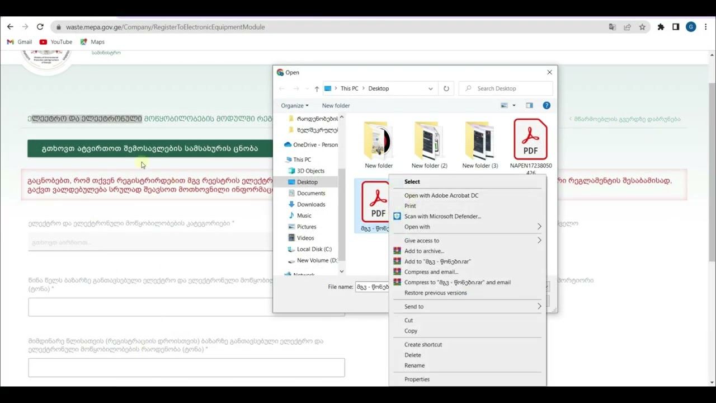Select Desktop in navigation pane
This screenshot has width=716, height=403.
pos(308,182)
